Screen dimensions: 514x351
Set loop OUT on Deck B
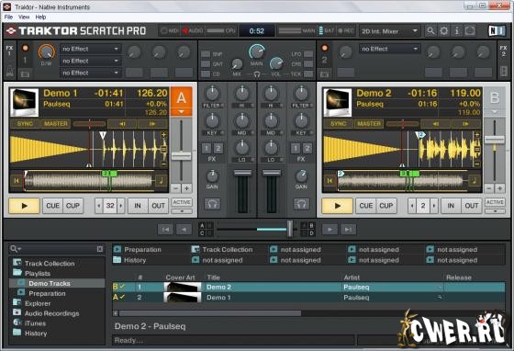472,206
